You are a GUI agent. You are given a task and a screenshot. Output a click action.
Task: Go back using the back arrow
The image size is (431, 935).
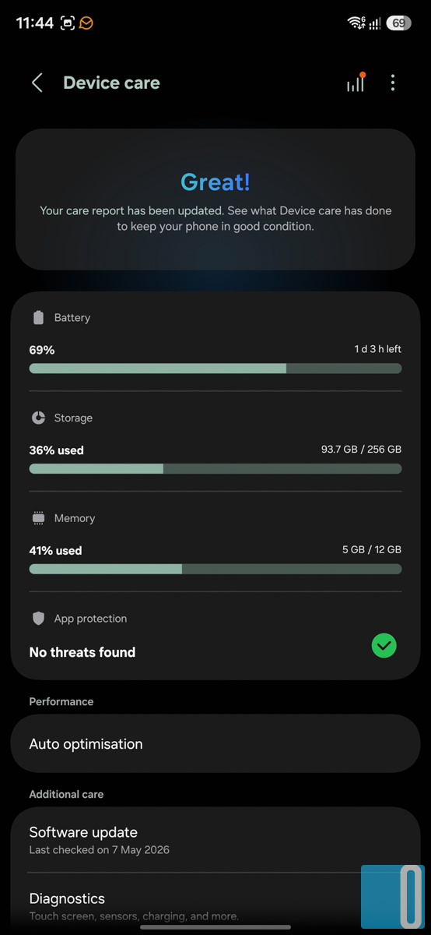[37, 83]
